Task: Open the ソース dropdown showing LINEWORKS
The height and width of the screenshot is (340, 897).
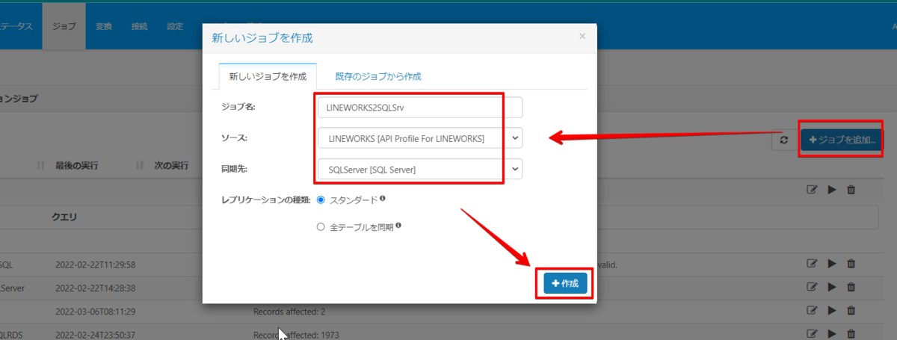Action: pyautogui.click(x=420, y=138)
